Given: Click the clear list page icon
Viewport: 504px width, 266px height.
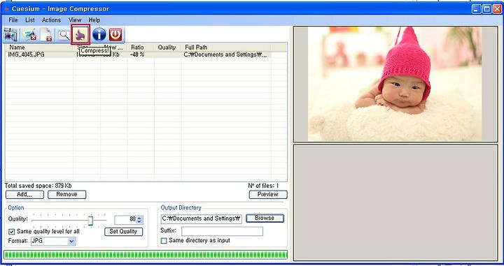Looking at the screenshot, I should tap(47, 35).
